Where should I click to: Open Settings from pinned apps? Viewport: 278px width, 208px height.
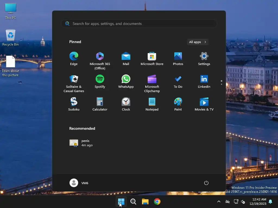pos(204,59)
